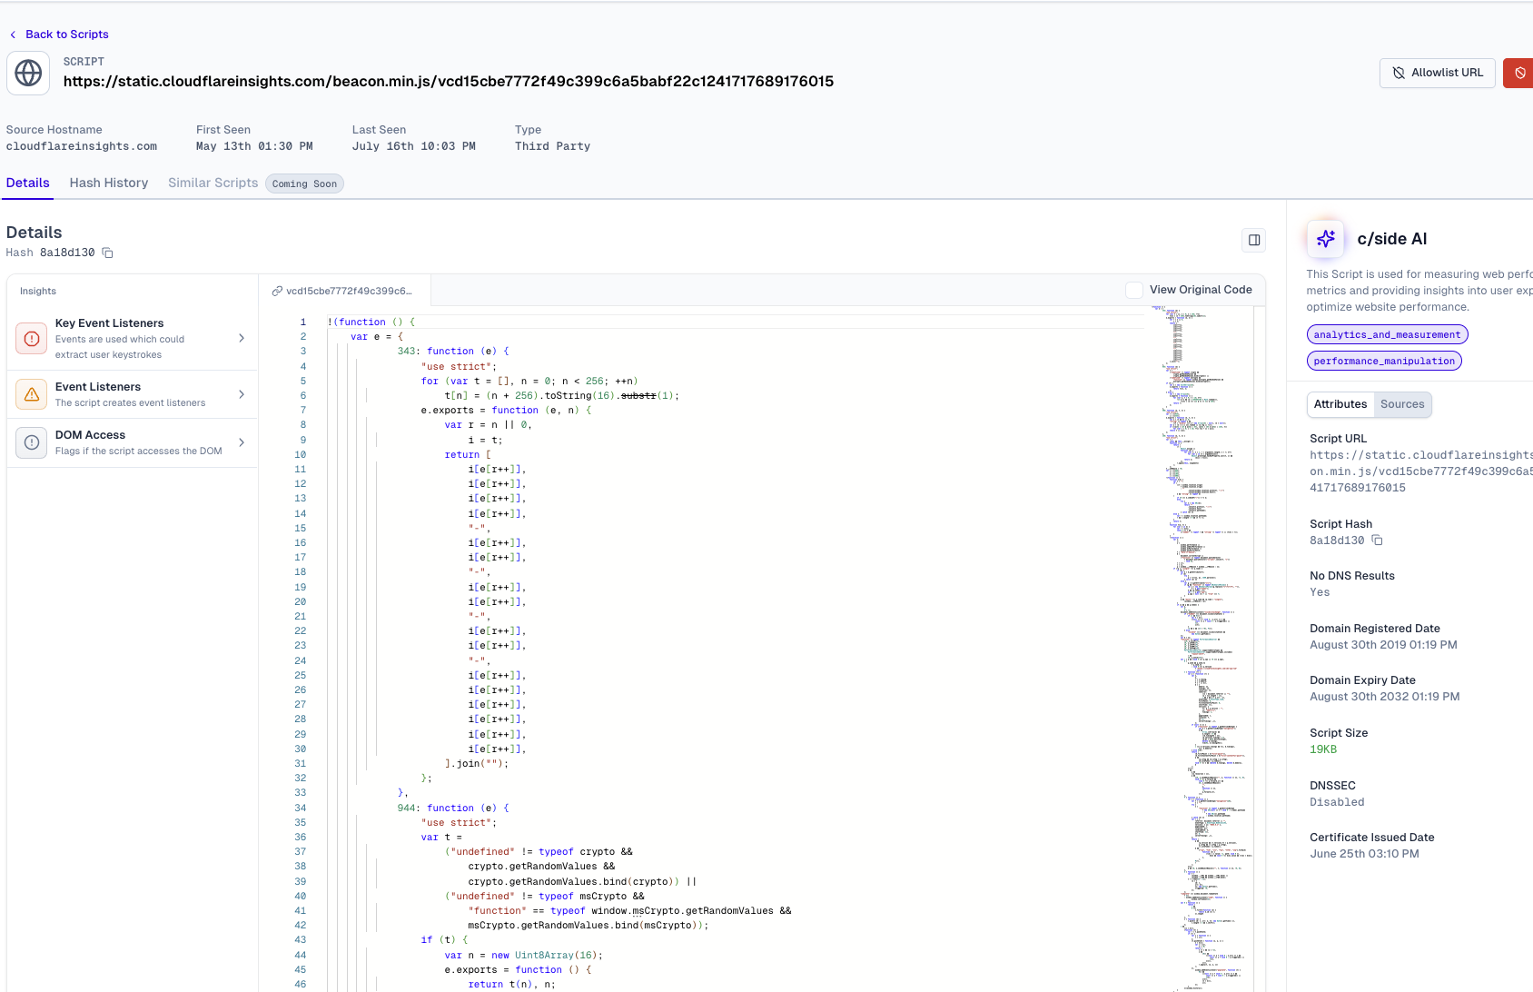This screenshot has width=1533, height=992.
Task: Click the DNSSEC value Disabled
Action: (x=1337, y=802)
